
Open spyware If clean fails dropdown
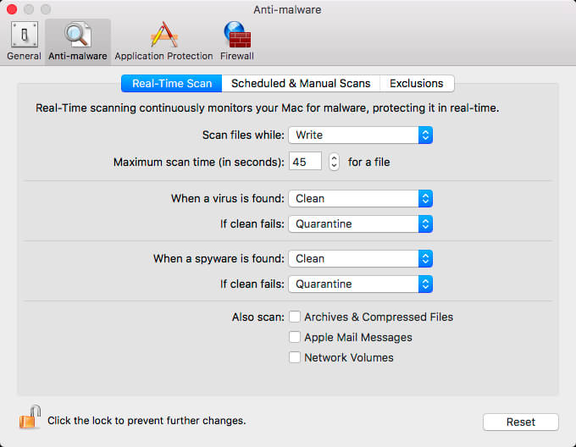(x=360, y=284)
